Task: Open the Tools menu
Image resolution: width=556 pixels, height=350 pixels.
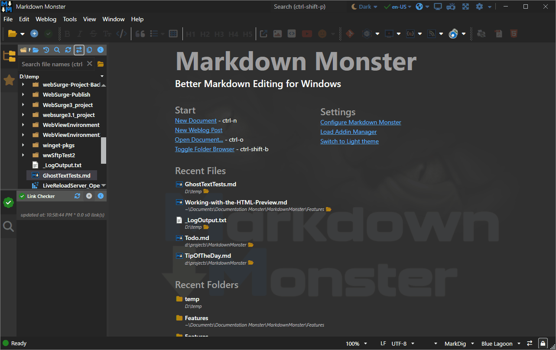Action: click(70, 19)
